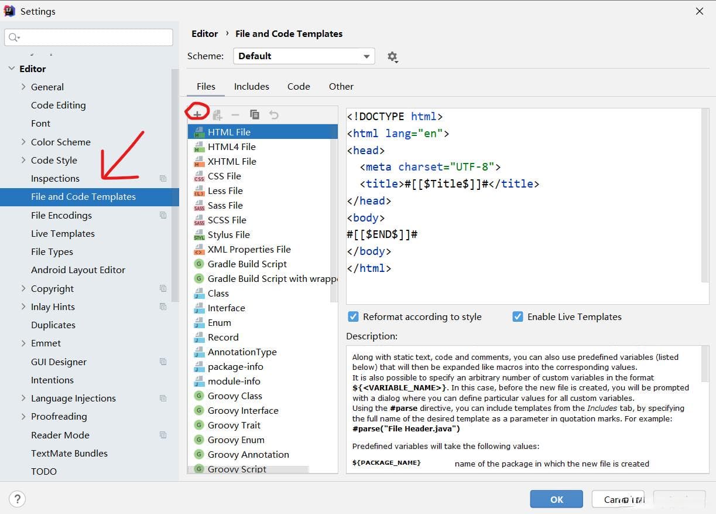The width and height of the screenshot is (716, 514).
Task: Switch to the Other tab
Action: pos(341,86)
